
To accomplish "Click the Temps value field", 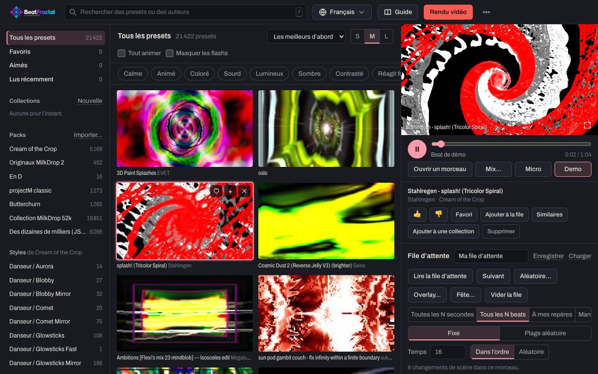I will [448, 352].
